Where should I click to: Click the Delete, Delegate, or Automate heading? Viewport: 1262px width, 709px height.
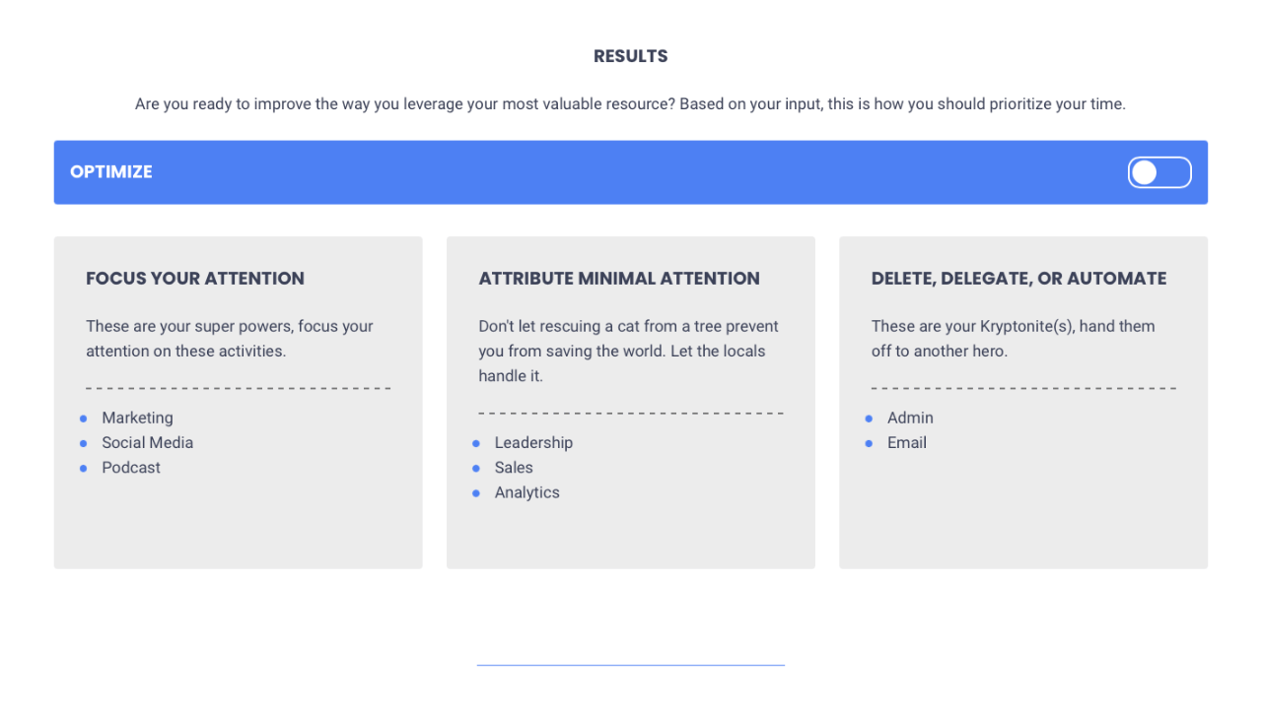point(1018,279)
